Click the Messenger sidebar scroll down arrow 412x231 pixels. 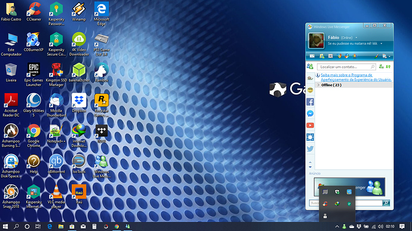click(x=310, y=167)
